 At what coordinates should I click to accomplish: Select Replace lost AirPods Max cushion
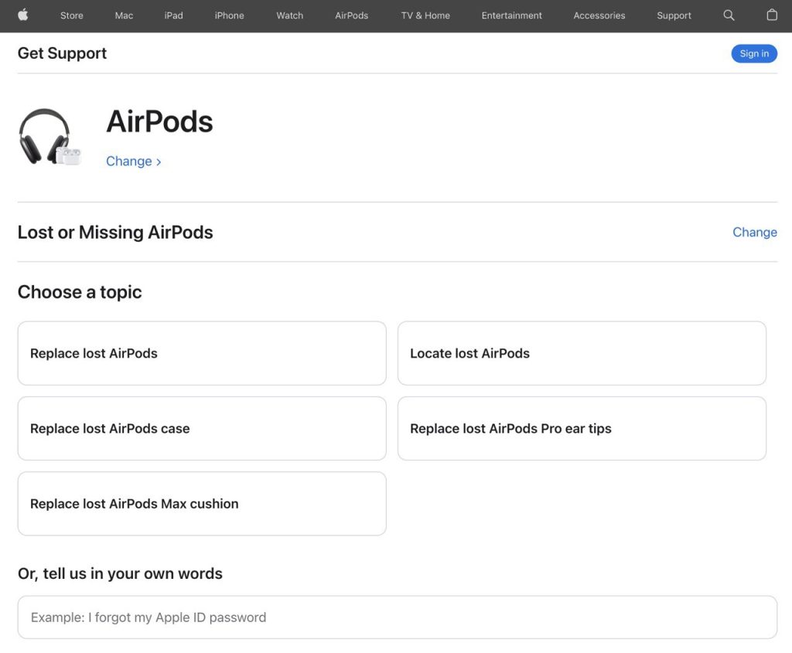click(202, 503)
